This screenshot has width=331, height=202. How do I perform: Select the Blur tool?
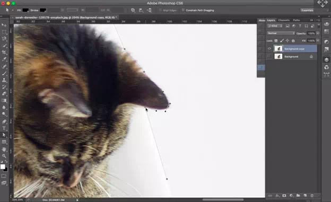[4, 107]
